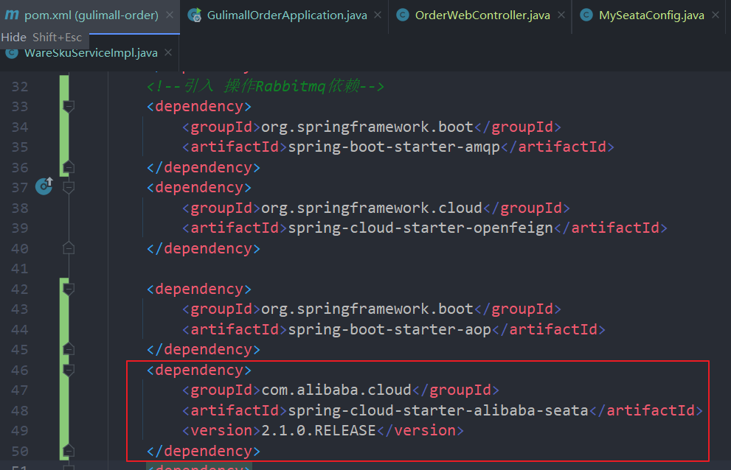Viewport: 731px width, 470px height.
Task: Collapse fold end marker at line 36
Action: coord(69,166)
